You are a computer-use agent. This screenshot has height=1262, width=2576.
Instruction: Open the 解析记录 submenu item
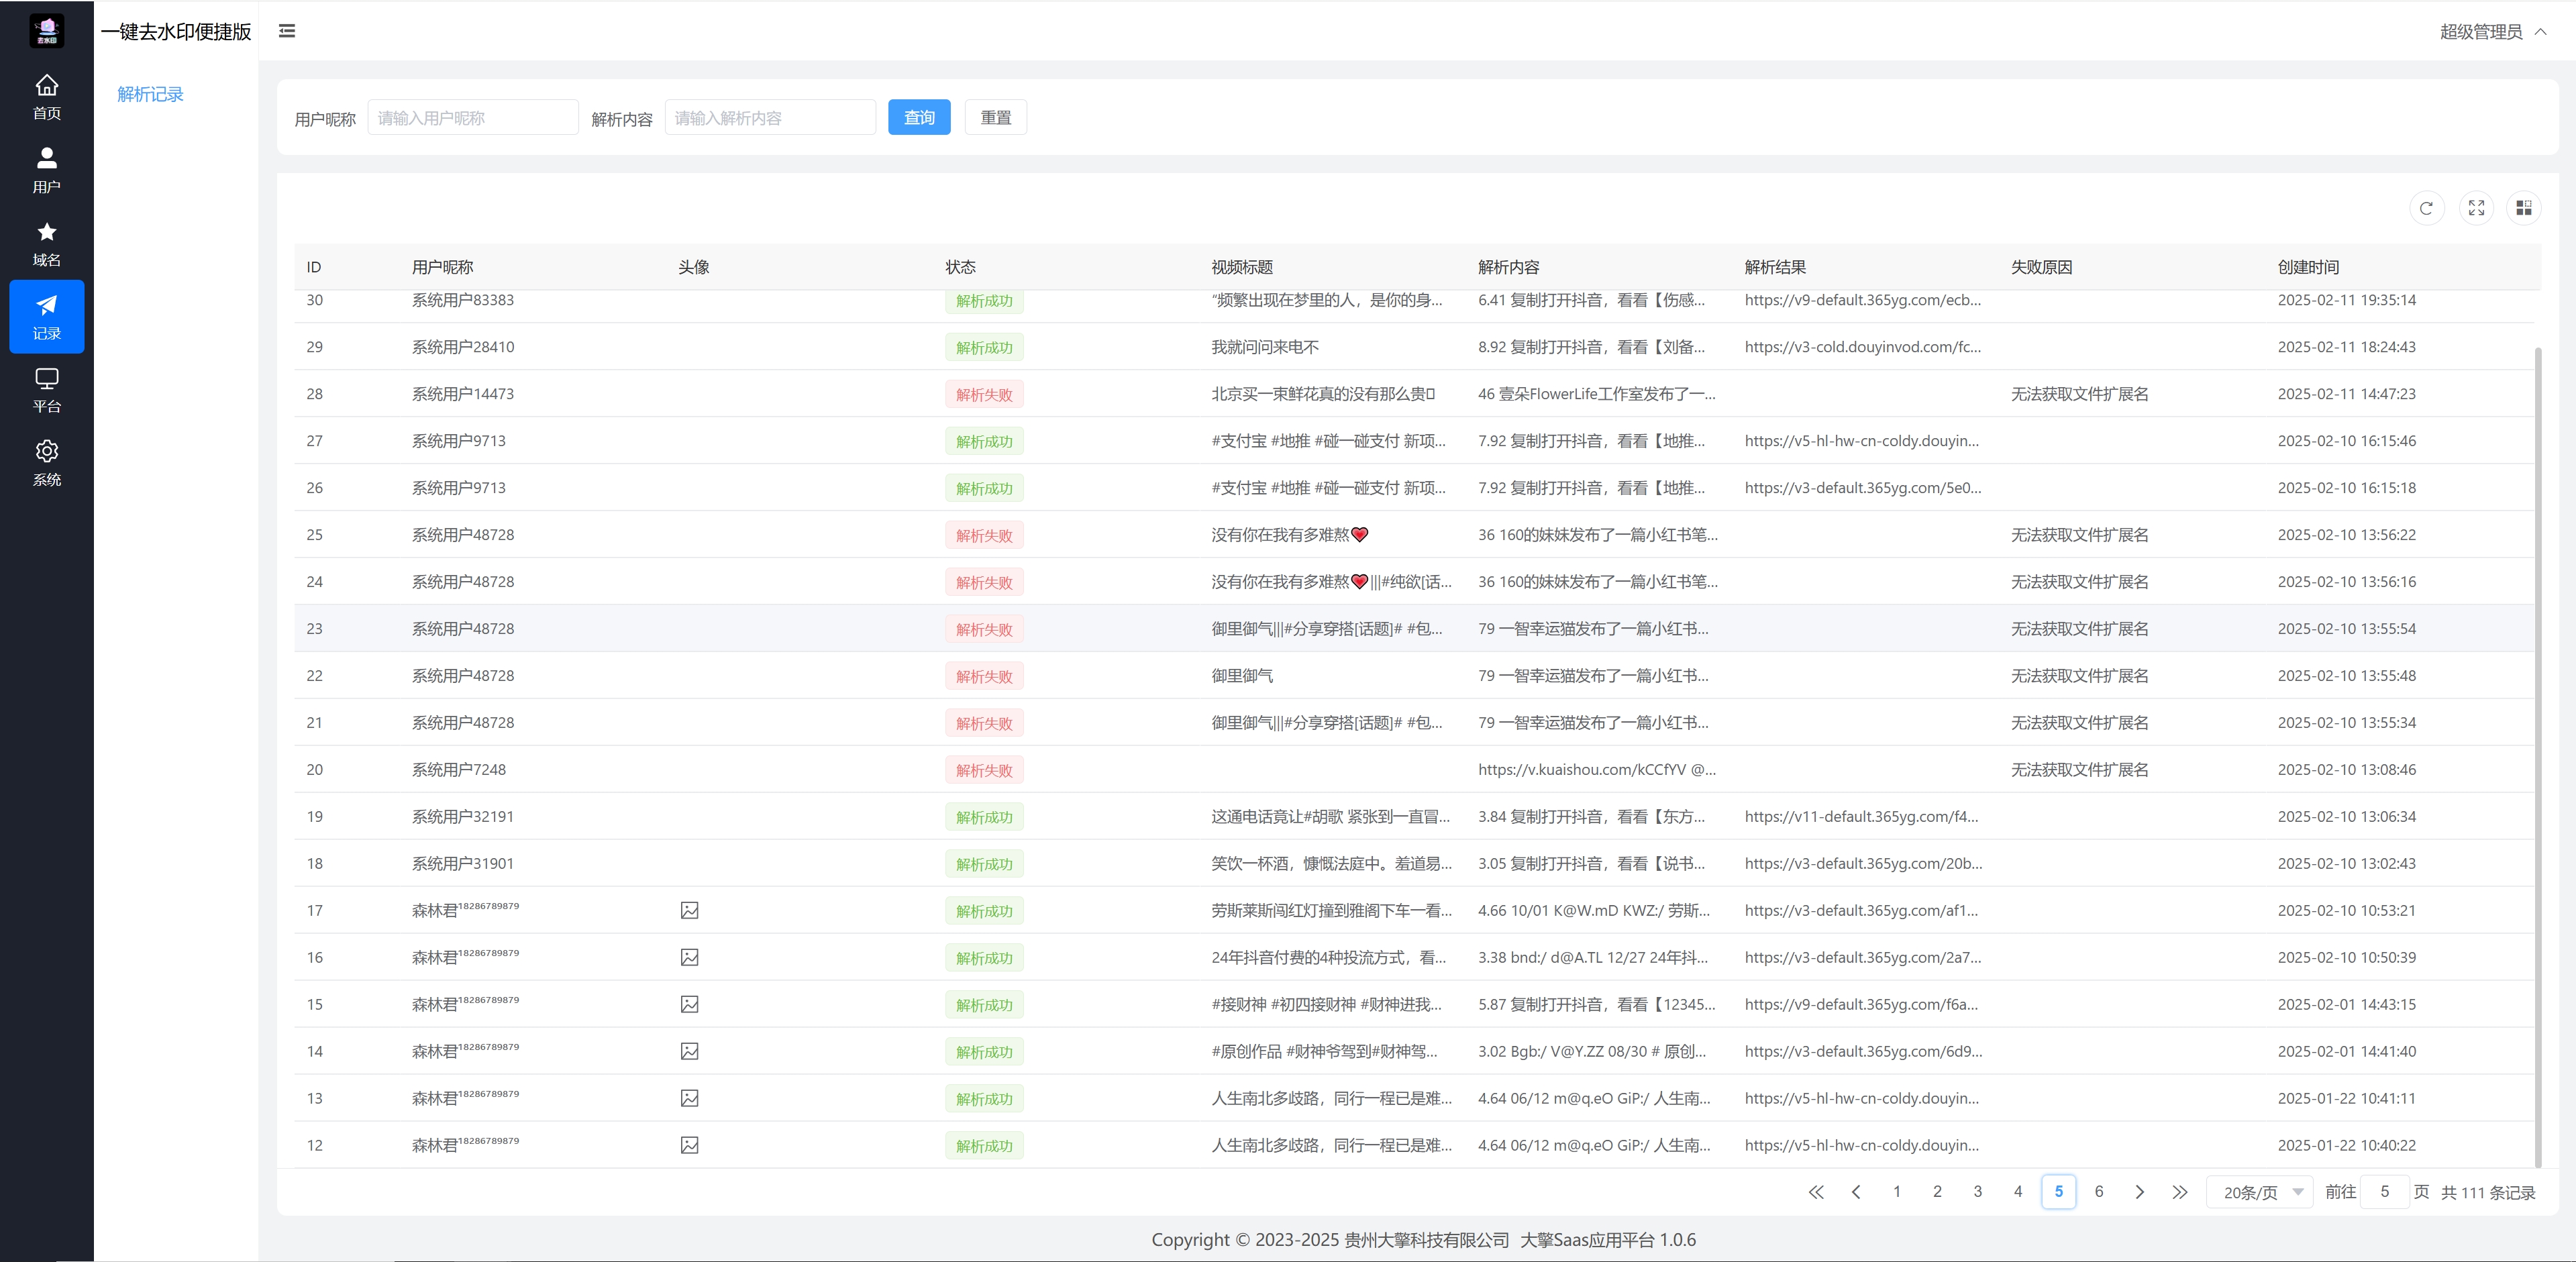coord(150,94)
